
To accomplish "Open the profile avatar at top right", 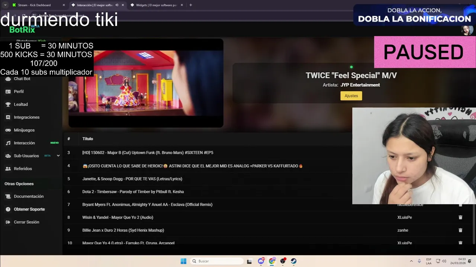I will [x=467, y=30].
